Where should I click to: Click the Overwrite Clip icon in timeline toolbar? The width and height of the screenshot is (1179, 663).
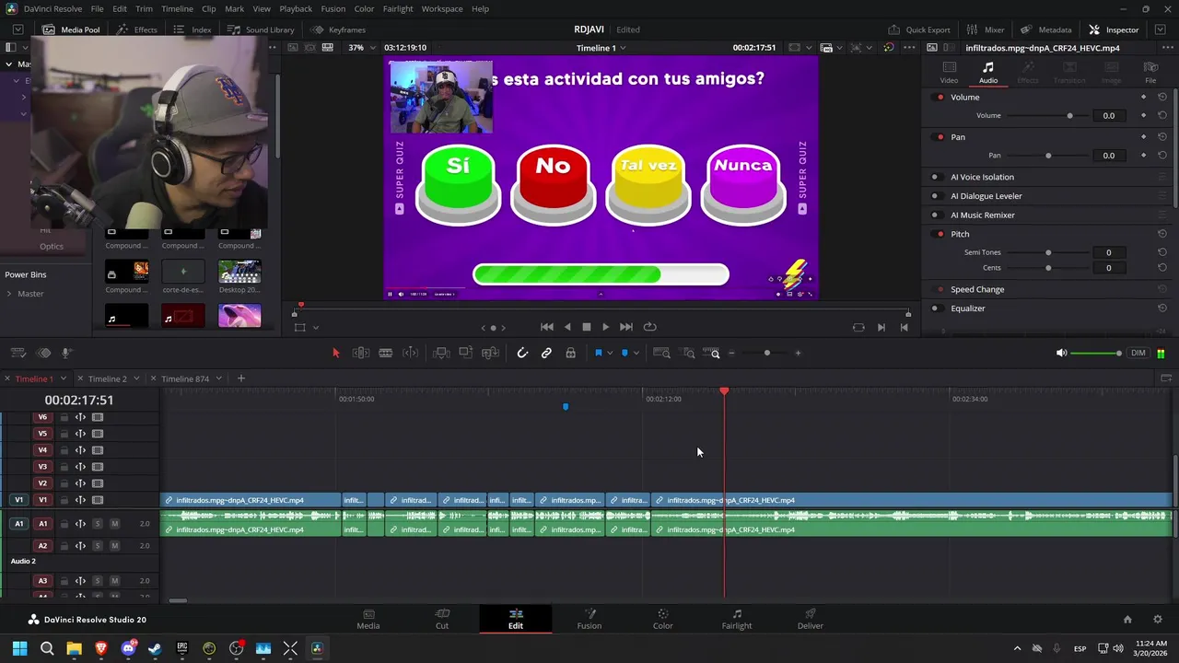point(466,353)
